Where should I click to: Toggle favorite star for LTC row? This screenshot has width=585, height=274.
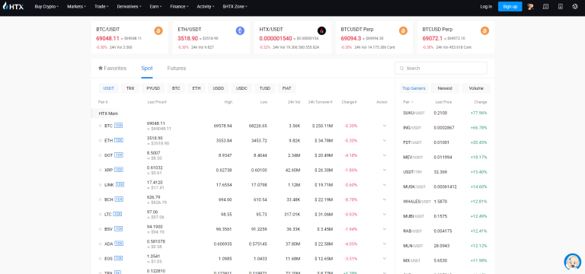pyautogui.click(x=100, y=215)
